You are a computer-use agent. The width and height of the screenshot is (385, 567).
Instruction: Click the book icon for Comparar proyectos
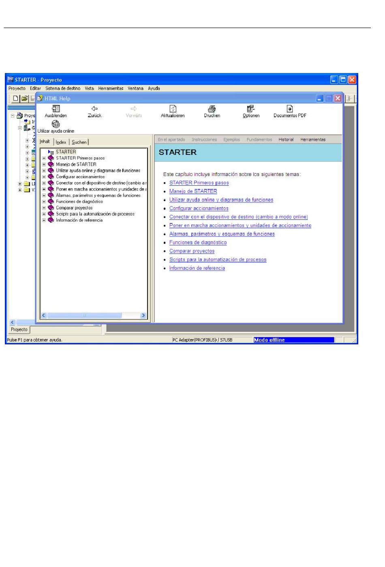point(51,208)
